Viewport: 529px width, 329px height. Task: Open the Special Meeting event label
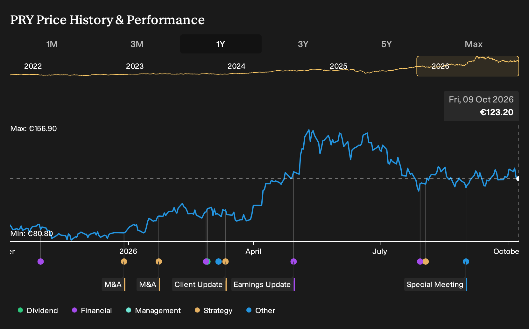436,284
